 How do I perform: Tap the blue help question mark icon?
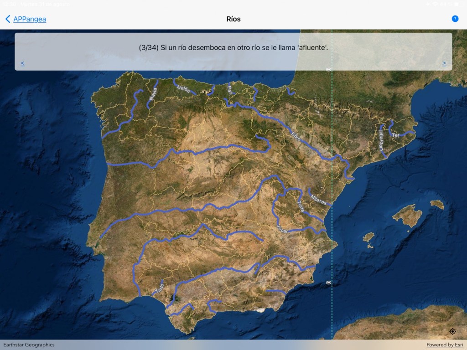coord(455,19)
